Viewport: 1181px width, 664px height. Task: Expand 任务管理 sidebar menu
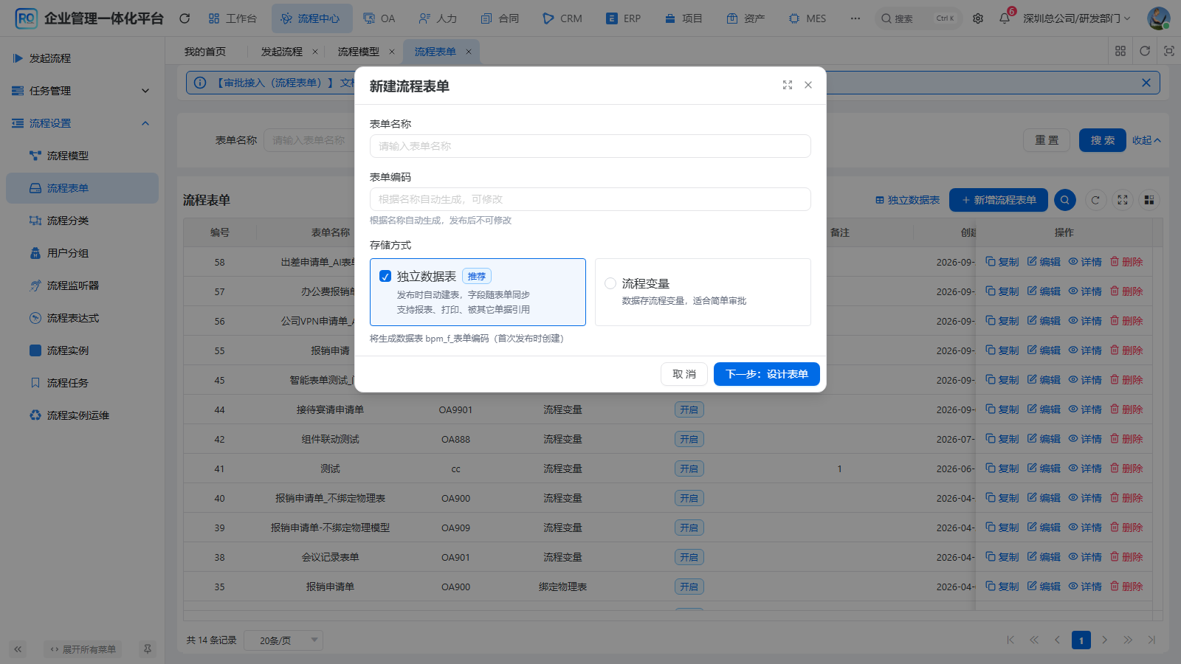82,91
